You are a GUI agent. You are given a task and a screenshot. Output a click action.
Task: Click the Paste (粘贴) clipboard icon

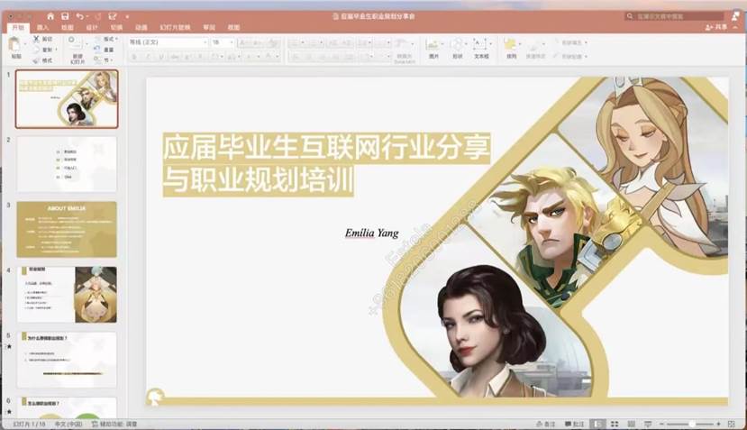pos(15,45)
